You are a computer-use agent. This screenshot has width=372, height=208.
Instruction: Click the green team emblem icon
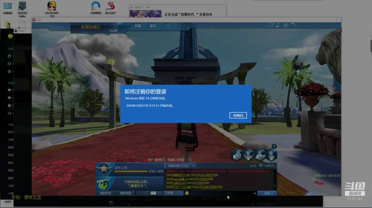[103, 184]
